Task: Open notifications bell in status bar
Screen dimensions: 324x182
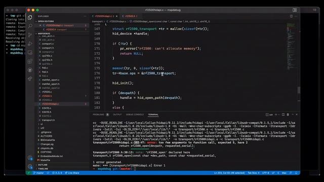Action: click(x=296, y=173)
